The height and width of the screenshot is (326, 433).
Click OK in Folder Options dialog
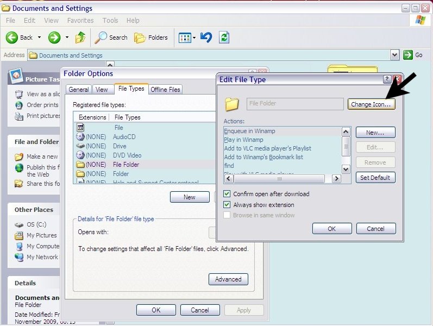156,310
